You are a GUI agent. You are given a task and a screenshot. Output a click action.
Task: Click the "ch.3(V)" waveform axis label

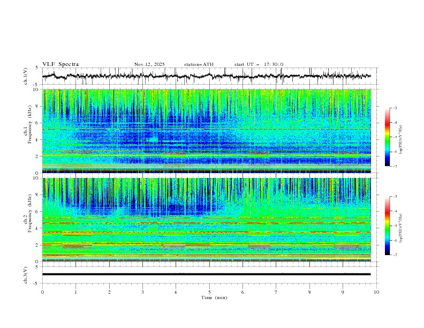[x=26, y=275]
